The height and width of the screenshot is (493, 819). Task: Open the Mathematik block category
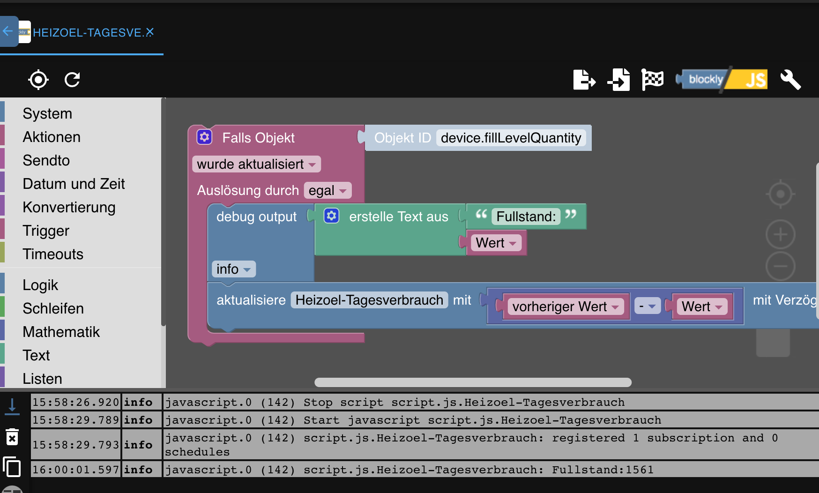(x=61, y=332)
